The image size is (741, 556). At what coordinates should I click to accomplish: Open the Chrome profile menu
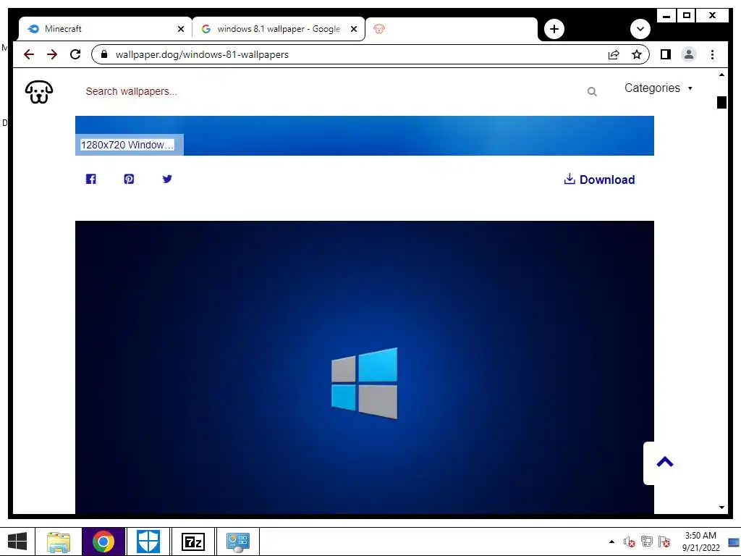(689, 54)
